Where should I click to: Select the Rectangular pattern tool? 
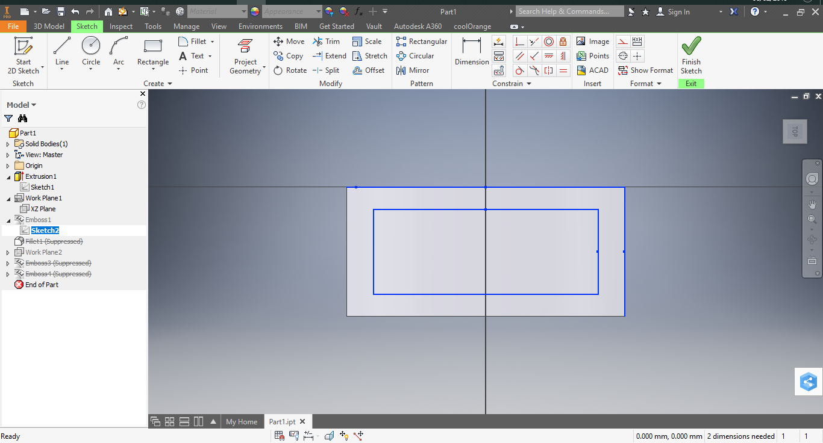422,42
